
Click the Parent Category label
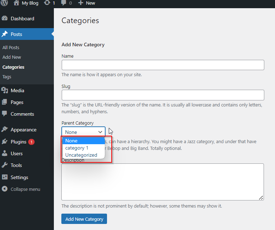77,123
